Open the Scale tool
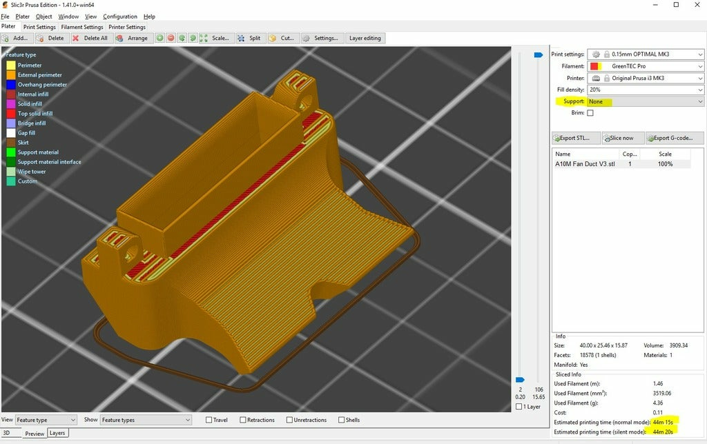Image resolution: width=707 pixels, height=444 pixels. coord(219,38)
